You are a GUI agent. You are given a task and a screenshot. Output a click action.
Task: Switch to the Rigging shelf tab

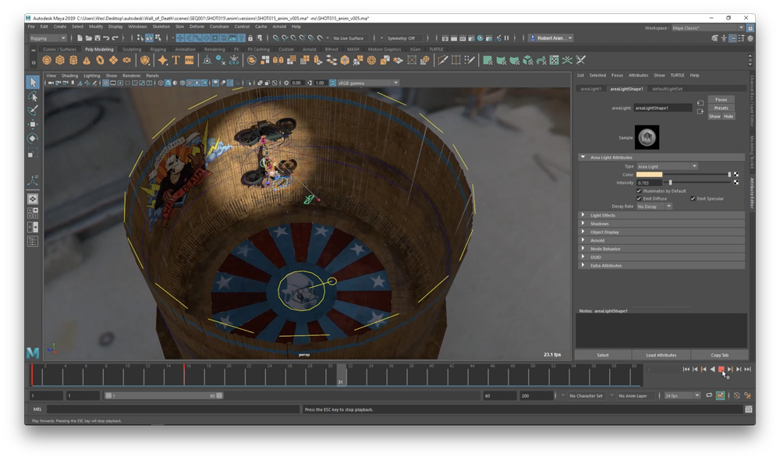coord(158,49)
